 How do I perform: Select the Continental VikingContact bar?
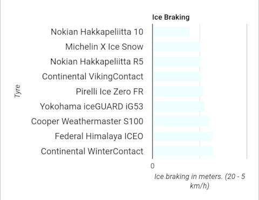[177, 77]
